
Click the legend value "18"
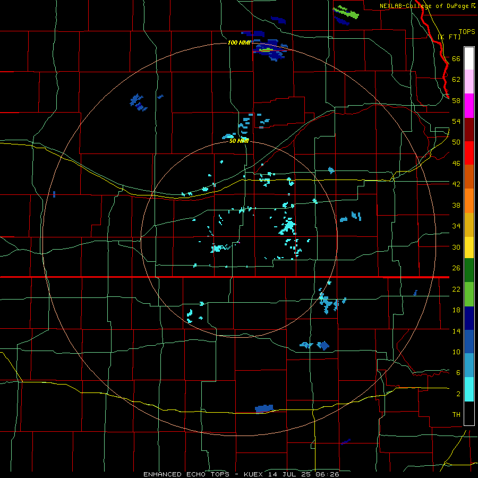click(x=456, y=310)
